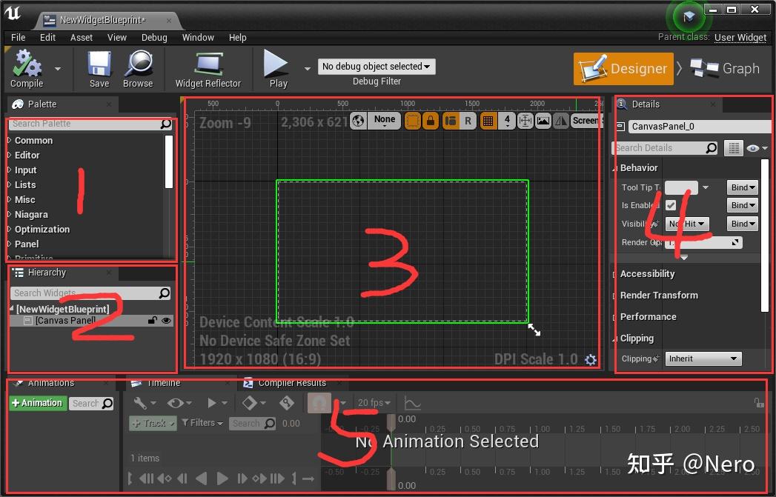
Task: Click the lock widget preview icon
Action: [x=431, y=120]
